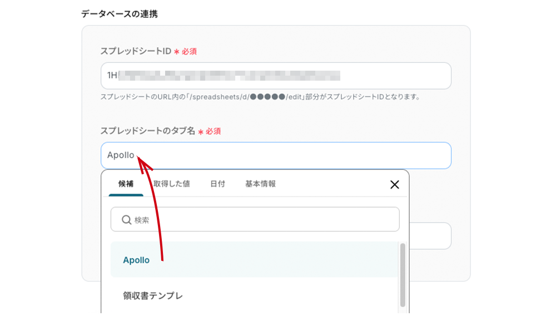Screen dimensions: 556x316
Task: Open the 基本情報 tab
Action: tap(260, 184)
